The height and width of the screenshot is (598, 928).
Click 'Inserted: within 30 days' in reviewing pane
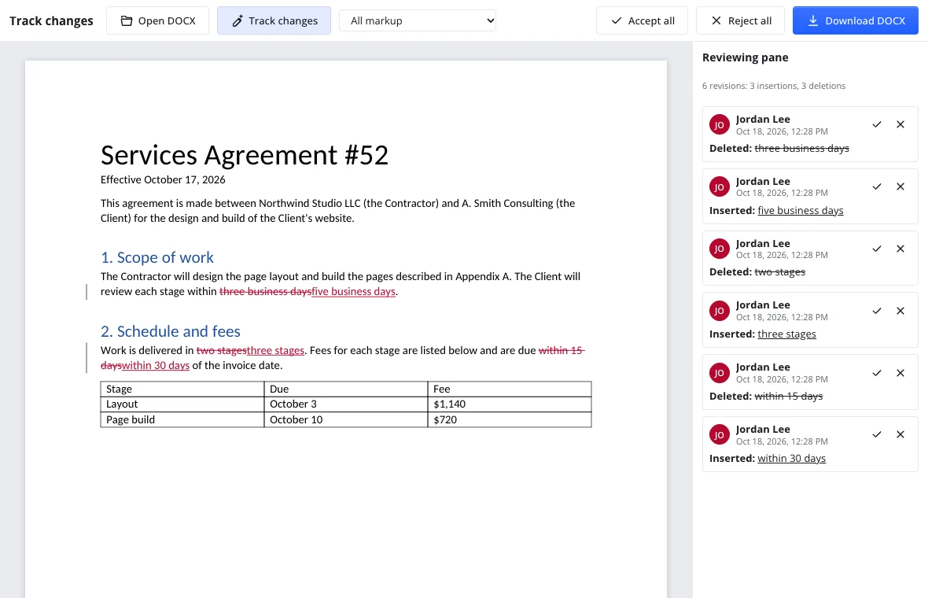767,458
